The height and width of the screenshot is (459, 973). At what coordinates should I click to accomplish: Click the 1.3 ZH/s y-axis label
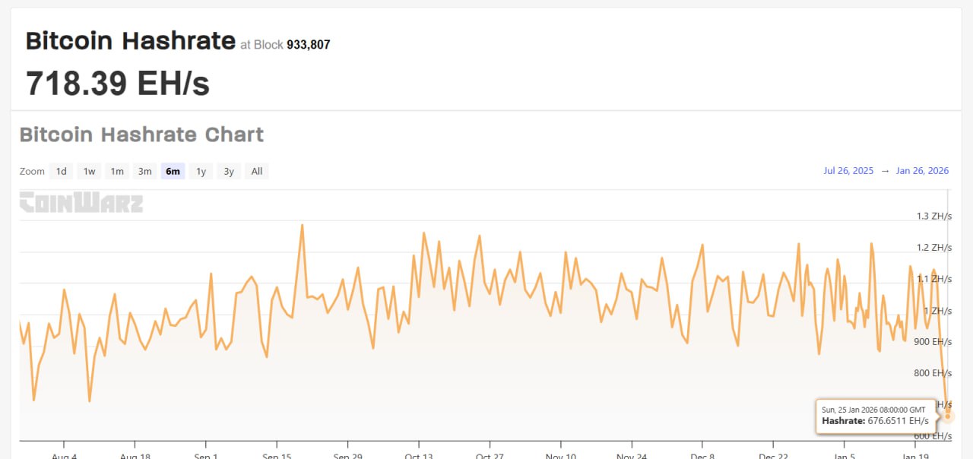click(933, 216)
